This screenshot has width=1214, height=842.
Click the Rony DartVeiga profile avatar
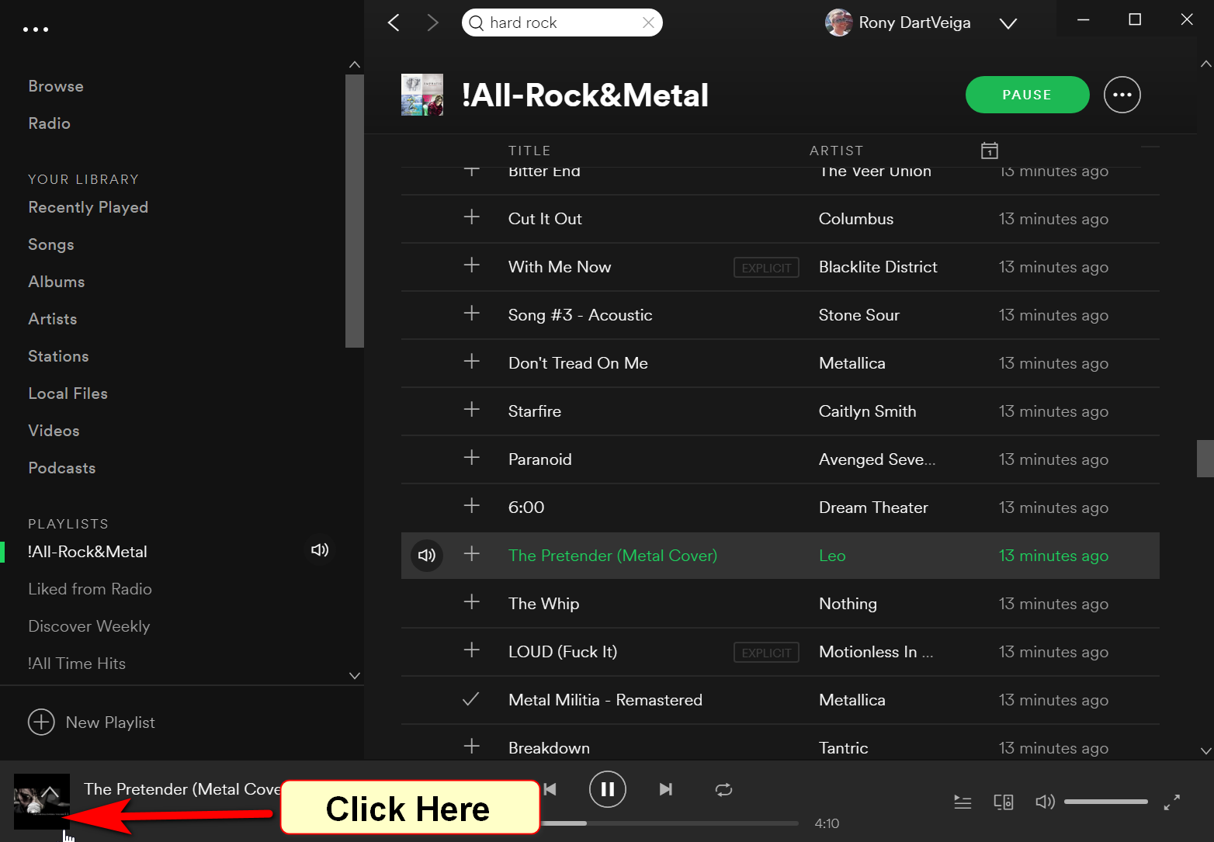pos(838,23)
